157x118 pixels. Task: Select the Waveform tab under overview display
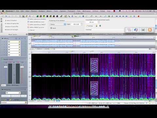[32, 49]
